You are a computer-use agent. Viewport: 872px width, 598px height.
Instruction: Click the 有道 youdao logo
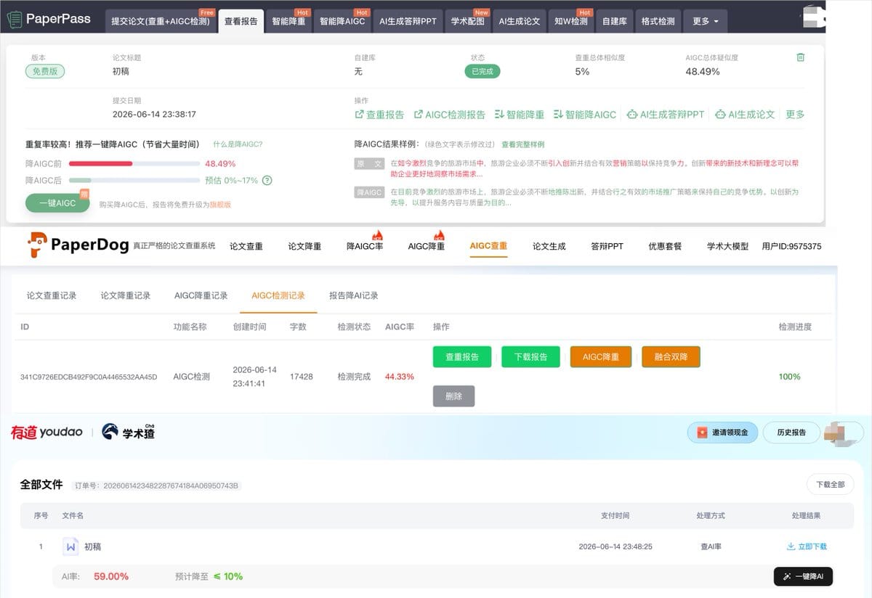pos(47,433)
